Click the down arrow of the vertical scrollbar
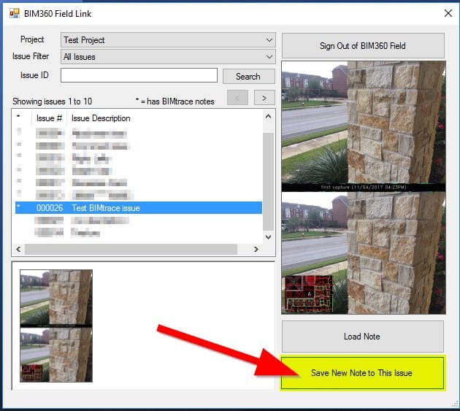 [x=268, y=237]
